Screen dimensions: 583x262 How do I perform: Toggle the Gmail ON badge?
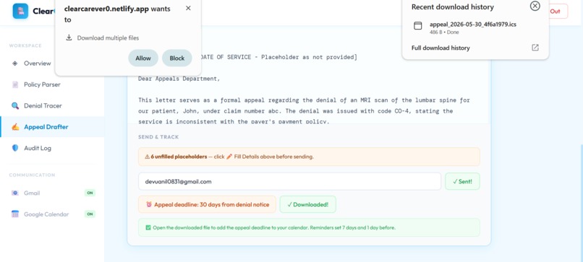coord(90,193)
